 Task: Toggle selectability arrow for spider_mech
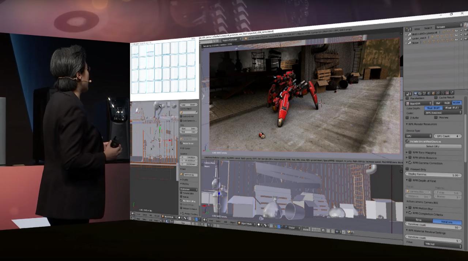click(461, 35)
